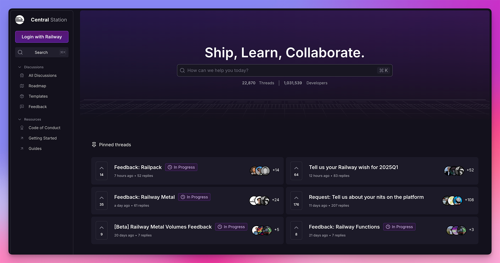
Task: Open the Roadmap page
Action: coord(37,86)
